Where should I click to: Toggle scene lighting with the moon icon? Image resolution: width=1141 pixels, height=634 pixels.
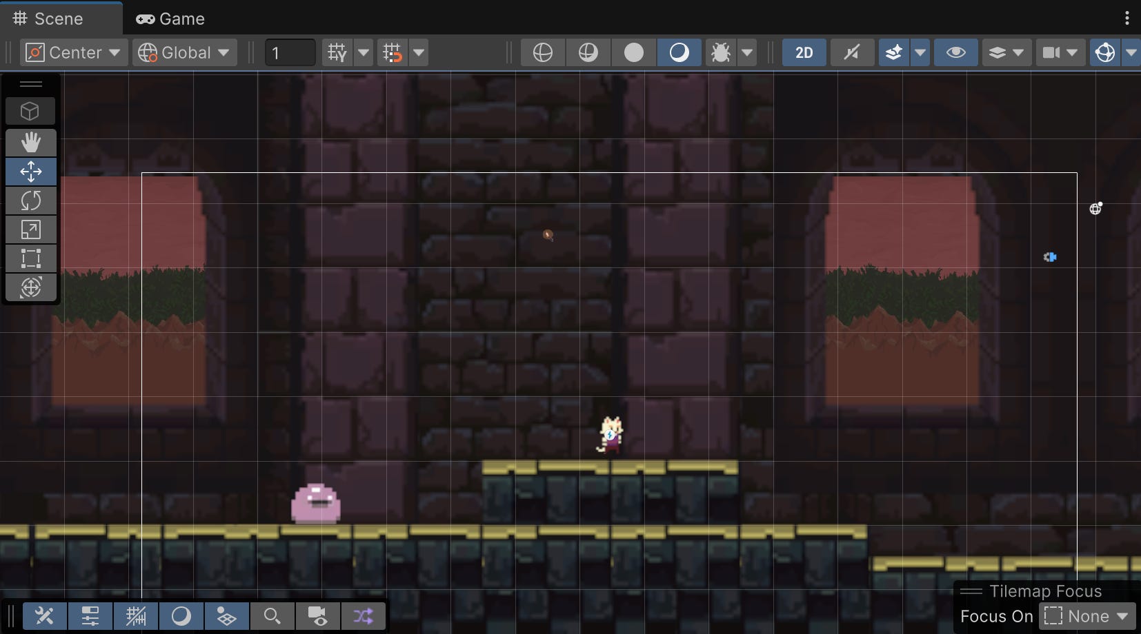(679, 52)
